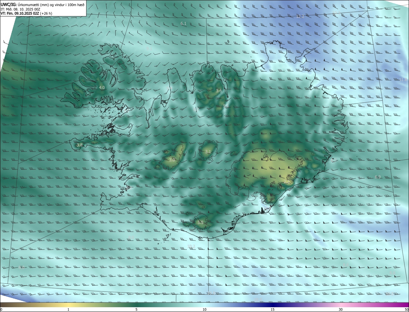Screen dimensions: 409x312
Task: Click the 30 tick on the color scale
Action: pyautogui.click(x=341, y=309)
